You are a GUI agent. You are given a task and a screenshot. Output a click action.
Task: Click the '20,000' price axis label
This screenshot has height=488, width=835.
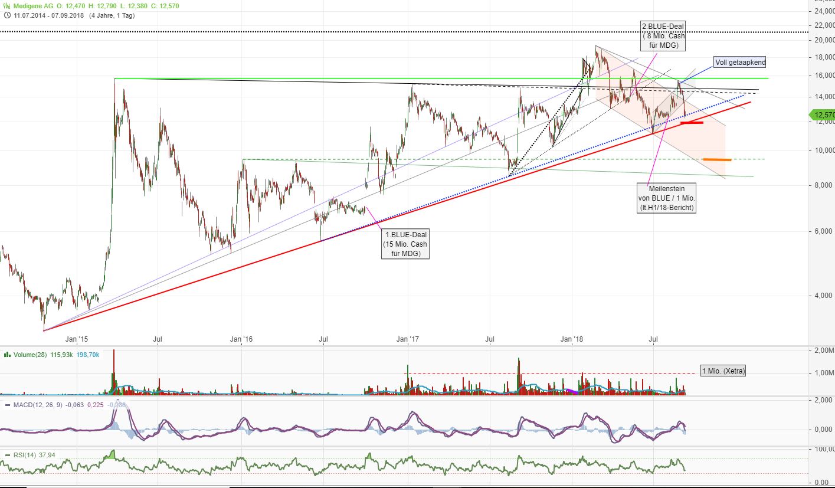(x=824, y=41)
